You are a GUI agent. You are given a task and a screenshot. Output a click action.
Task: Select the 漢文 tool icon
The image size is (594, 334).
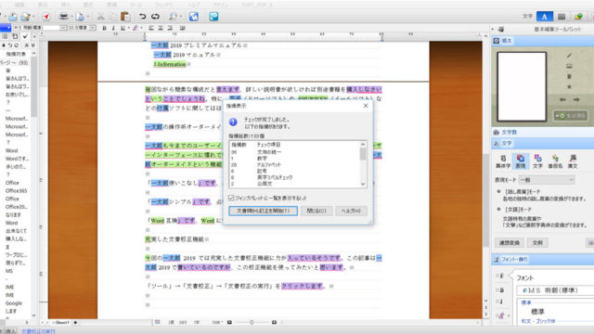point(573,161)
